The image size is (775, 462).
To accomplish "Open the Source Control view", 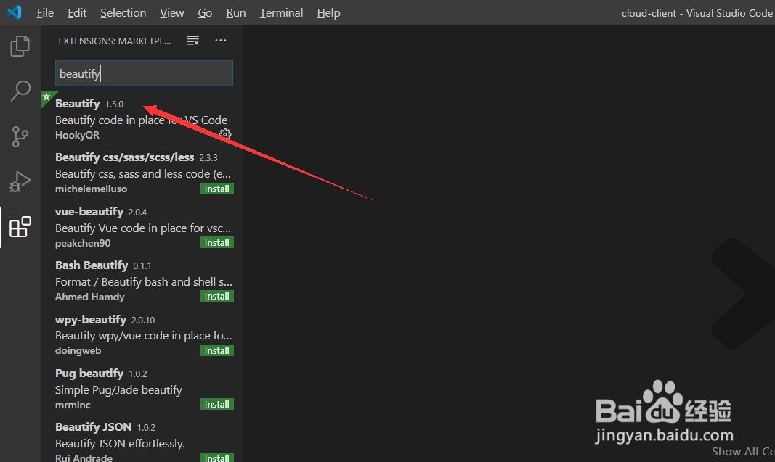I will pos(20,137).
